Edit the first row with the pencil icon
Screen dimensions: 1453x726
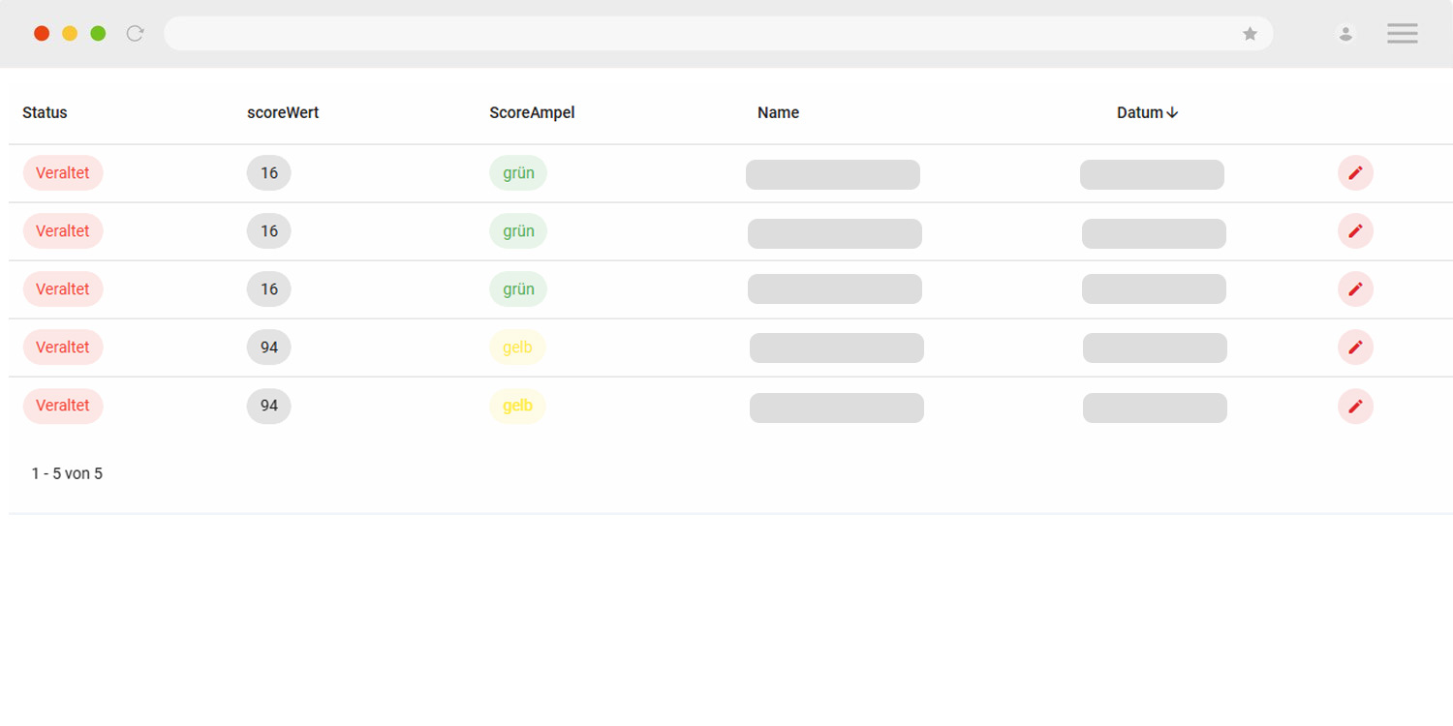[x=1355, y=173]
